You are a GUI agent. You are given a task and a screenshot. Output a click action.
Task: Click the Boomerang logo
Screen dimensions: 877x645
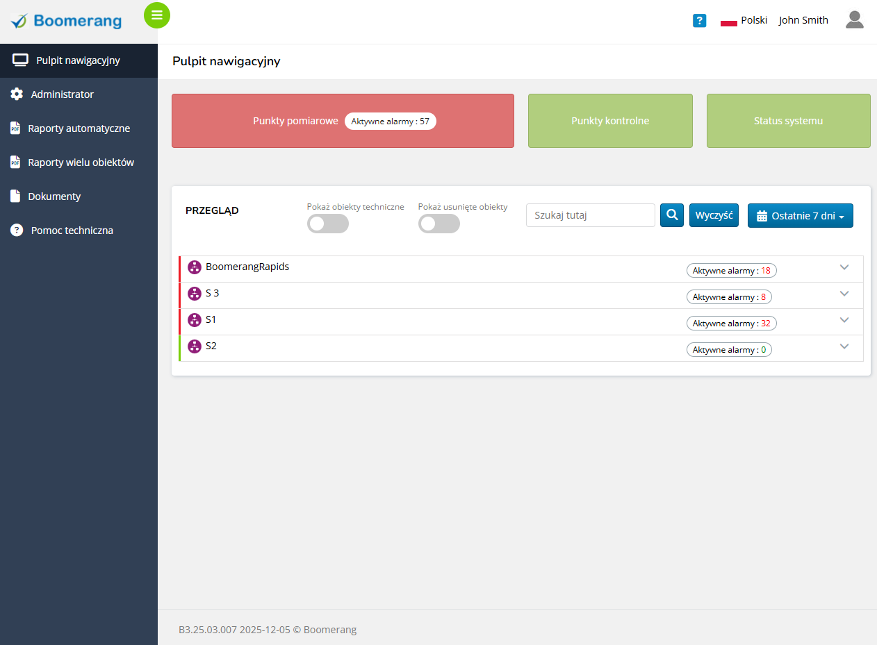coord(67,22)
